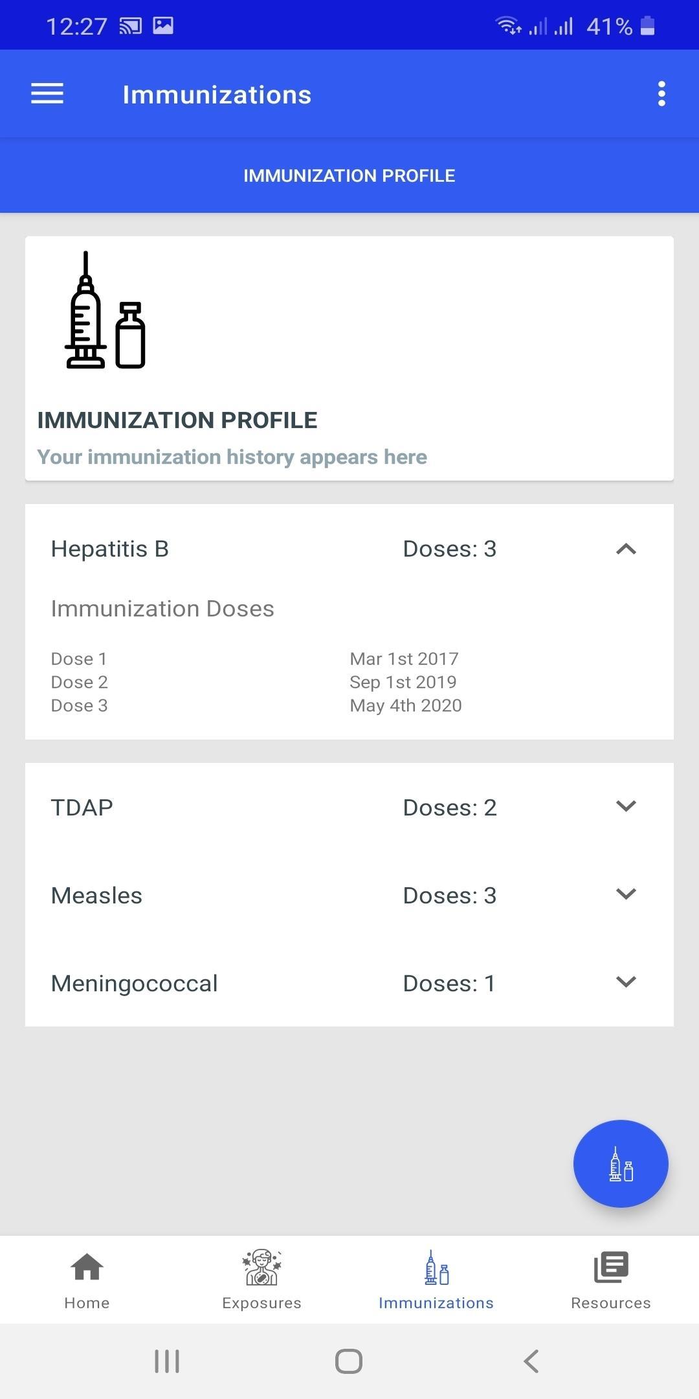Select the Hepatitis B row title
Screen dimensions: 699x1399
pyautogui.click(x=110, y=549)
